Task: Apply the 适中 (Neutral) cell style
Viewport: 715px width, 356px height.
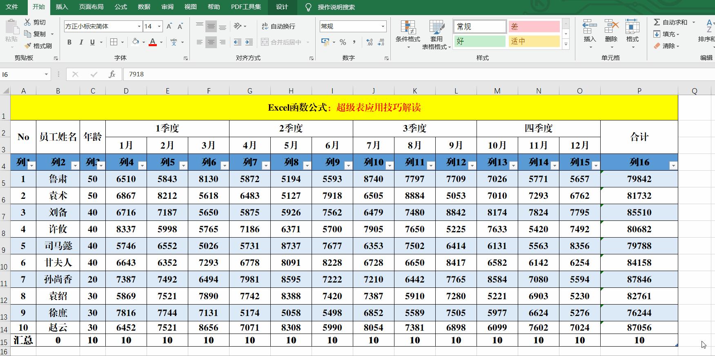Action: point(534,41)
